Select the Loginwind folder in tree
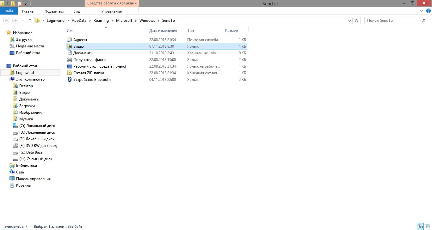This screenshot has width=432, height=230. 25,73
